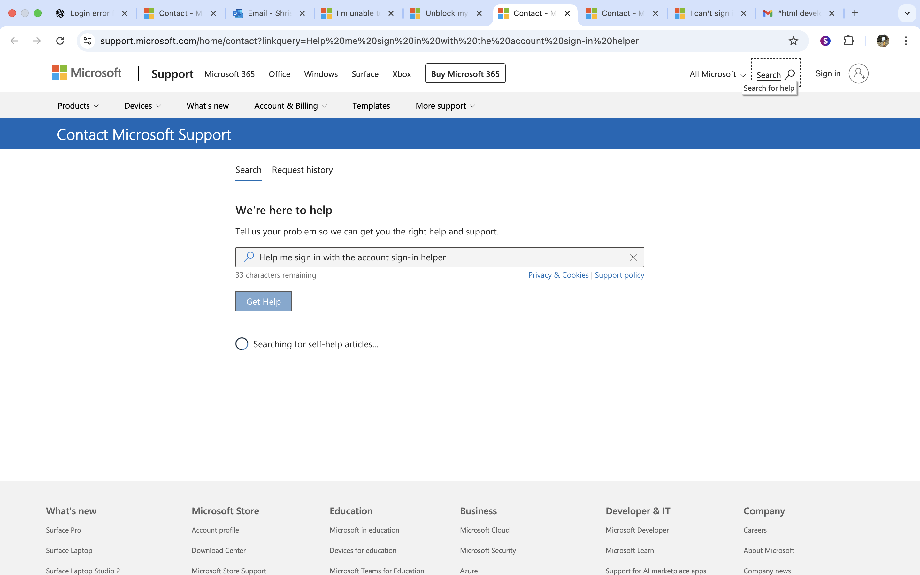The width and height of the screenshot is (920, 575).
Task: Expand Account & Billing menu
Action: point(290,106)
